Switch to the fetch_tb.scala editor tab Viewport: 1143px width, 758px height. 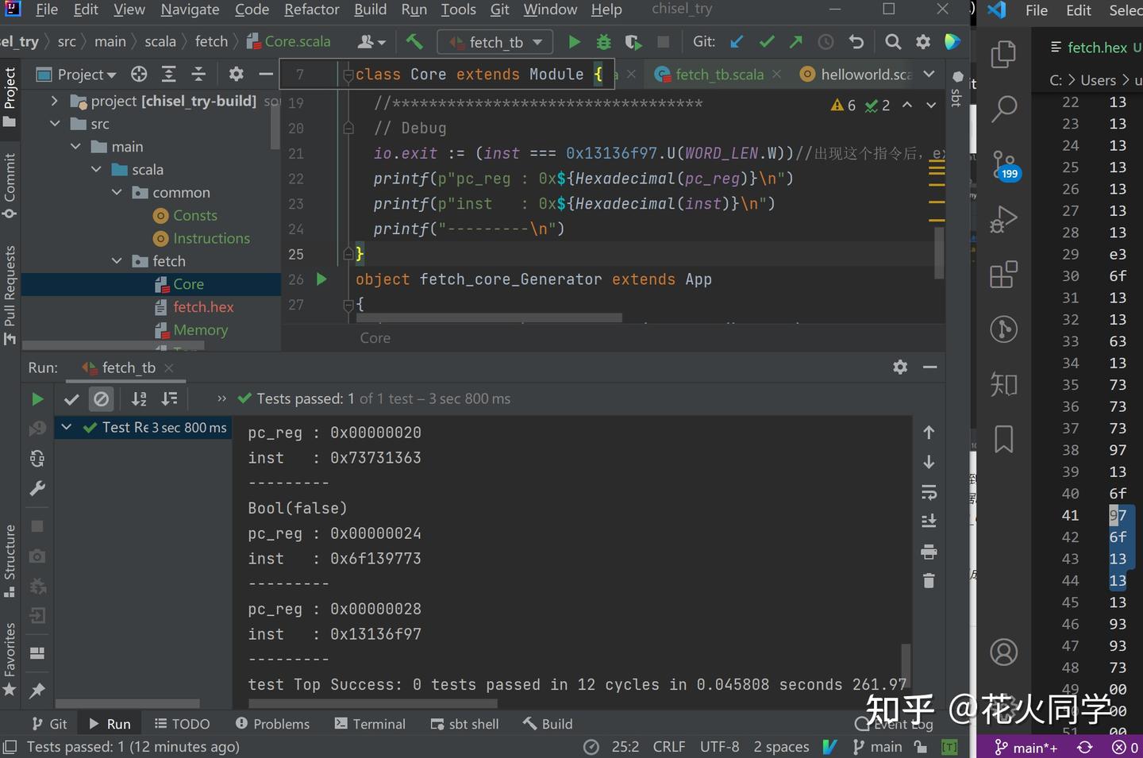pyautogui.click(x=718, y=74)
